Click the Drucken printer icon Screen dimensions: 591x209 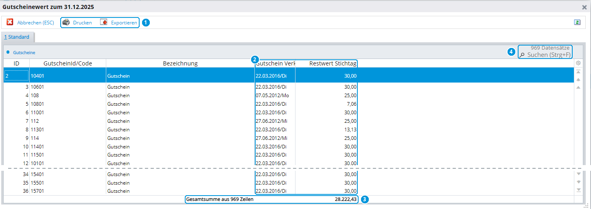tap(66, 22)
